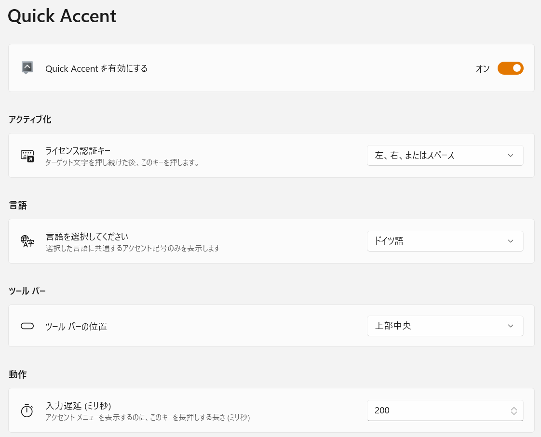Expand the chevron on the toolbar position selector
Screen dimensions: 541x437
pyautogui.click(x=511, y=326)
